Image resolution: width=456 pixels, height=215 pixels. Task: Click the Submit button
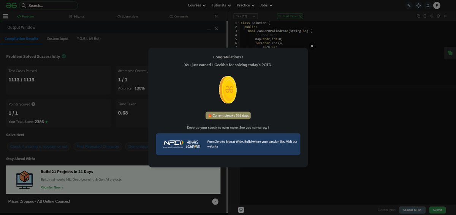[437, 210]
